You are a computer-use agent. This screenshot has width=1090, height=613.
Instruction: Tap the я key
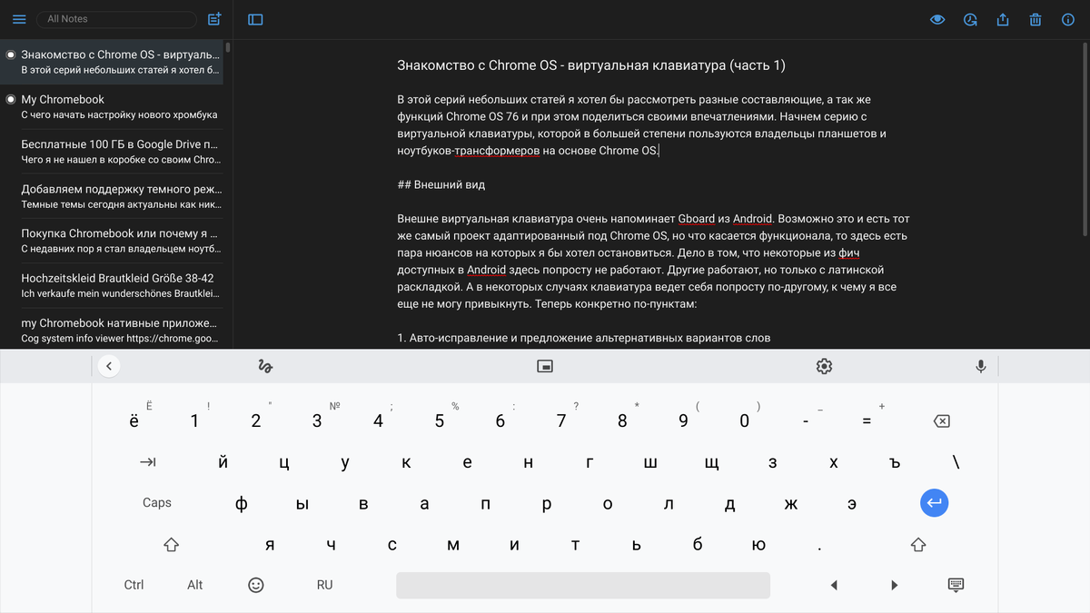tap(270, 544)
